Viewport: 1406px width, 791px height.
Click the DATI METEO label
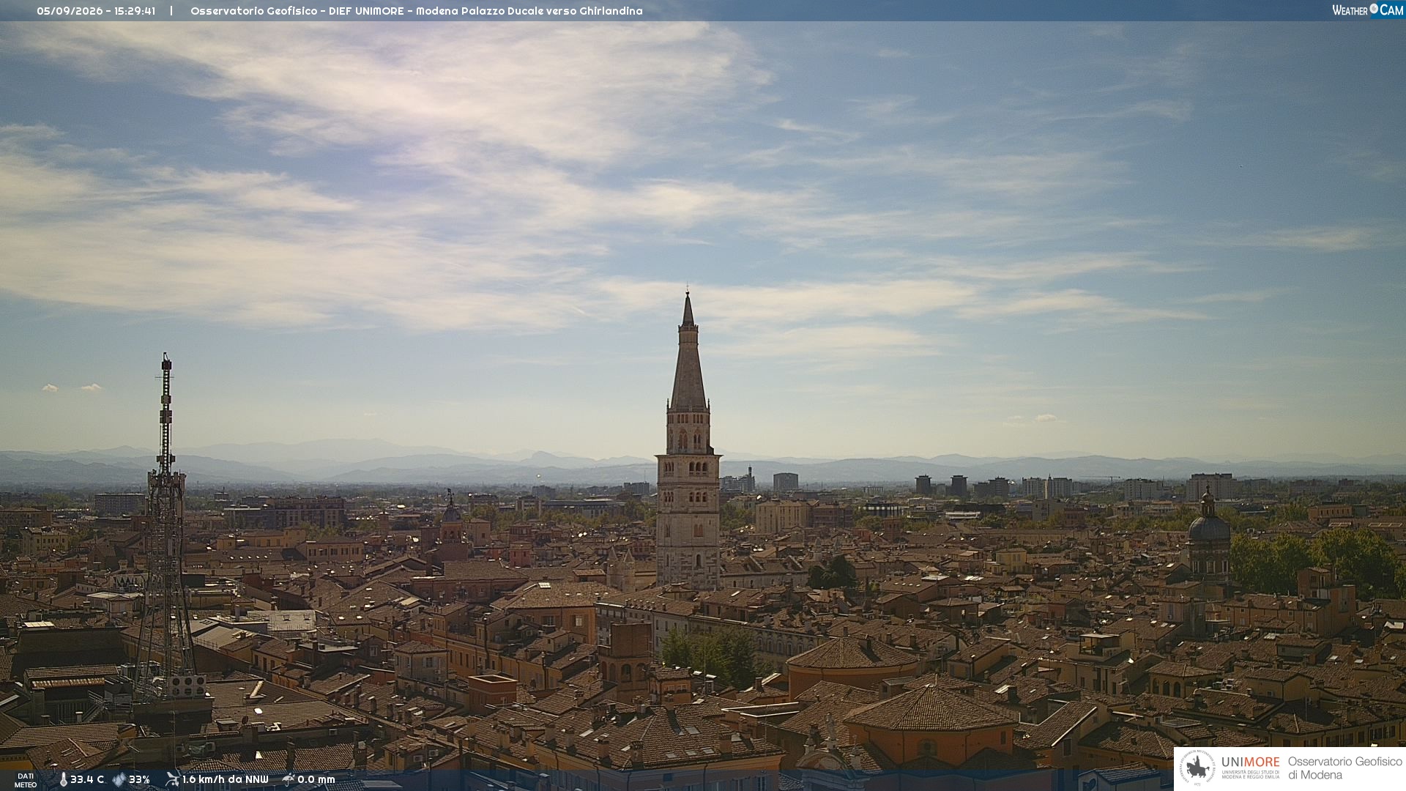tap(26, 780)
